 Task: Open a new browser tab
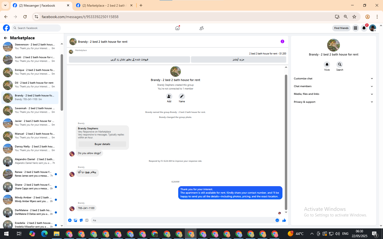tap(141, 5)
